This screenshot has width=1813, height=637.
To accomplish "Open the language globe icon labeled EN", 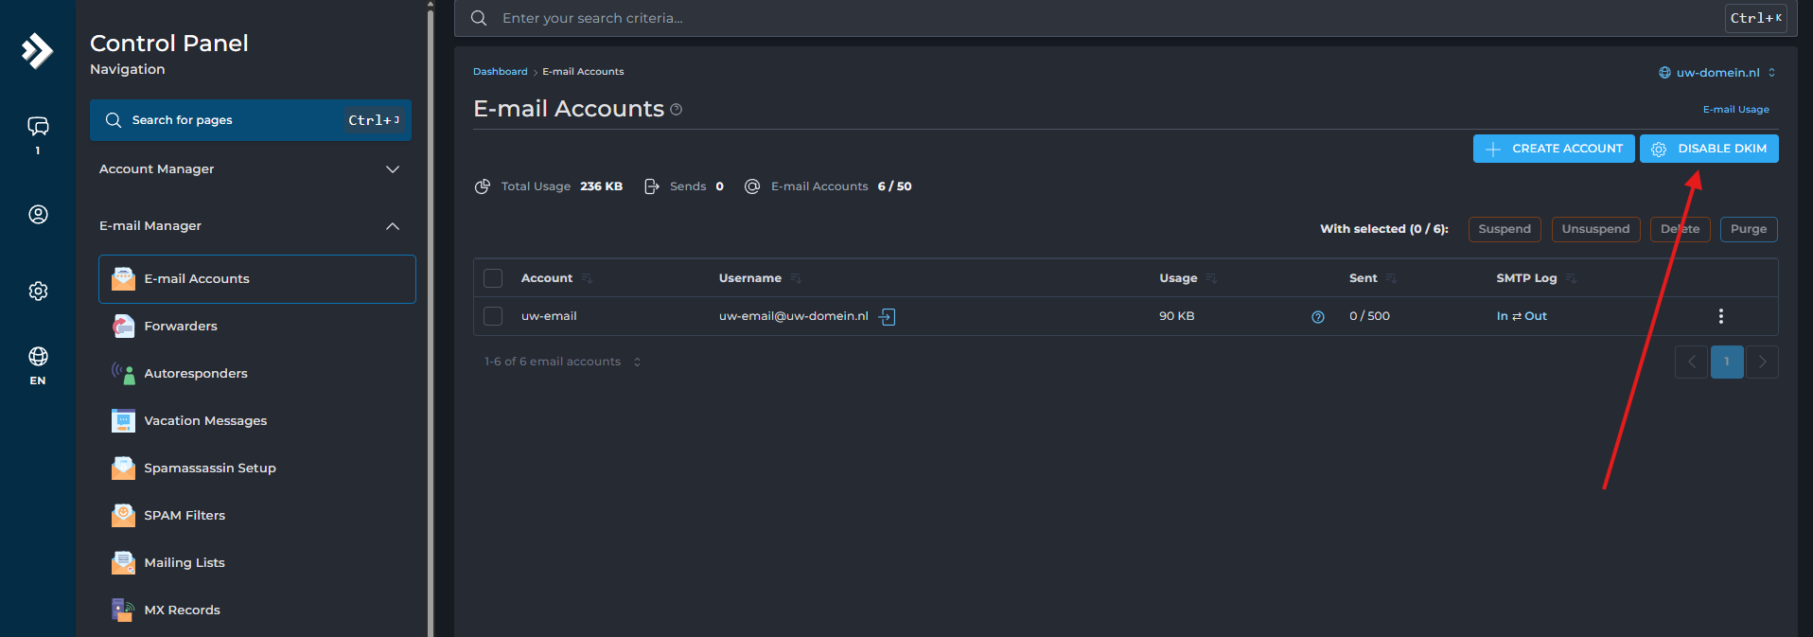I will pyautogui.click(x=38, y=357).
